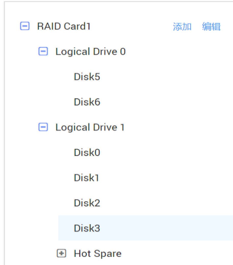Click the highlighted Disk3 entry
Image resolution: width=233 pixels, height=265 pixels.
tap(87, 228)
